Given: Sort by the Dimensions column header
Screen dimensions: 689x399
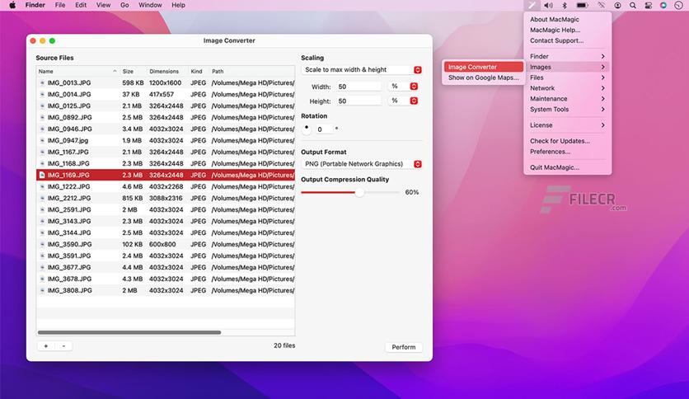Looking at the screenshot, I should point(167,71).
